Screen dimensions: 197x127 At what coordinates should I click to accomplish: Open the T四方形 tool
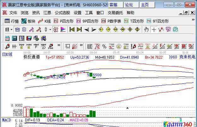[x=134, y=21]
